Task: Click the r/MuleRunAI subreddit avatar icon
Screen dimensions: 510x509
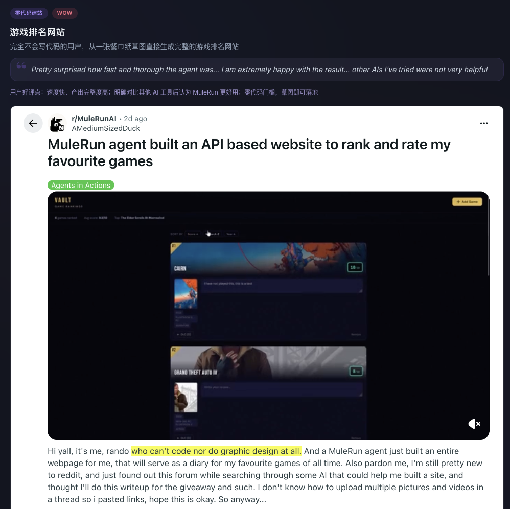Action: pyautogui.click(x=57, y=124)
